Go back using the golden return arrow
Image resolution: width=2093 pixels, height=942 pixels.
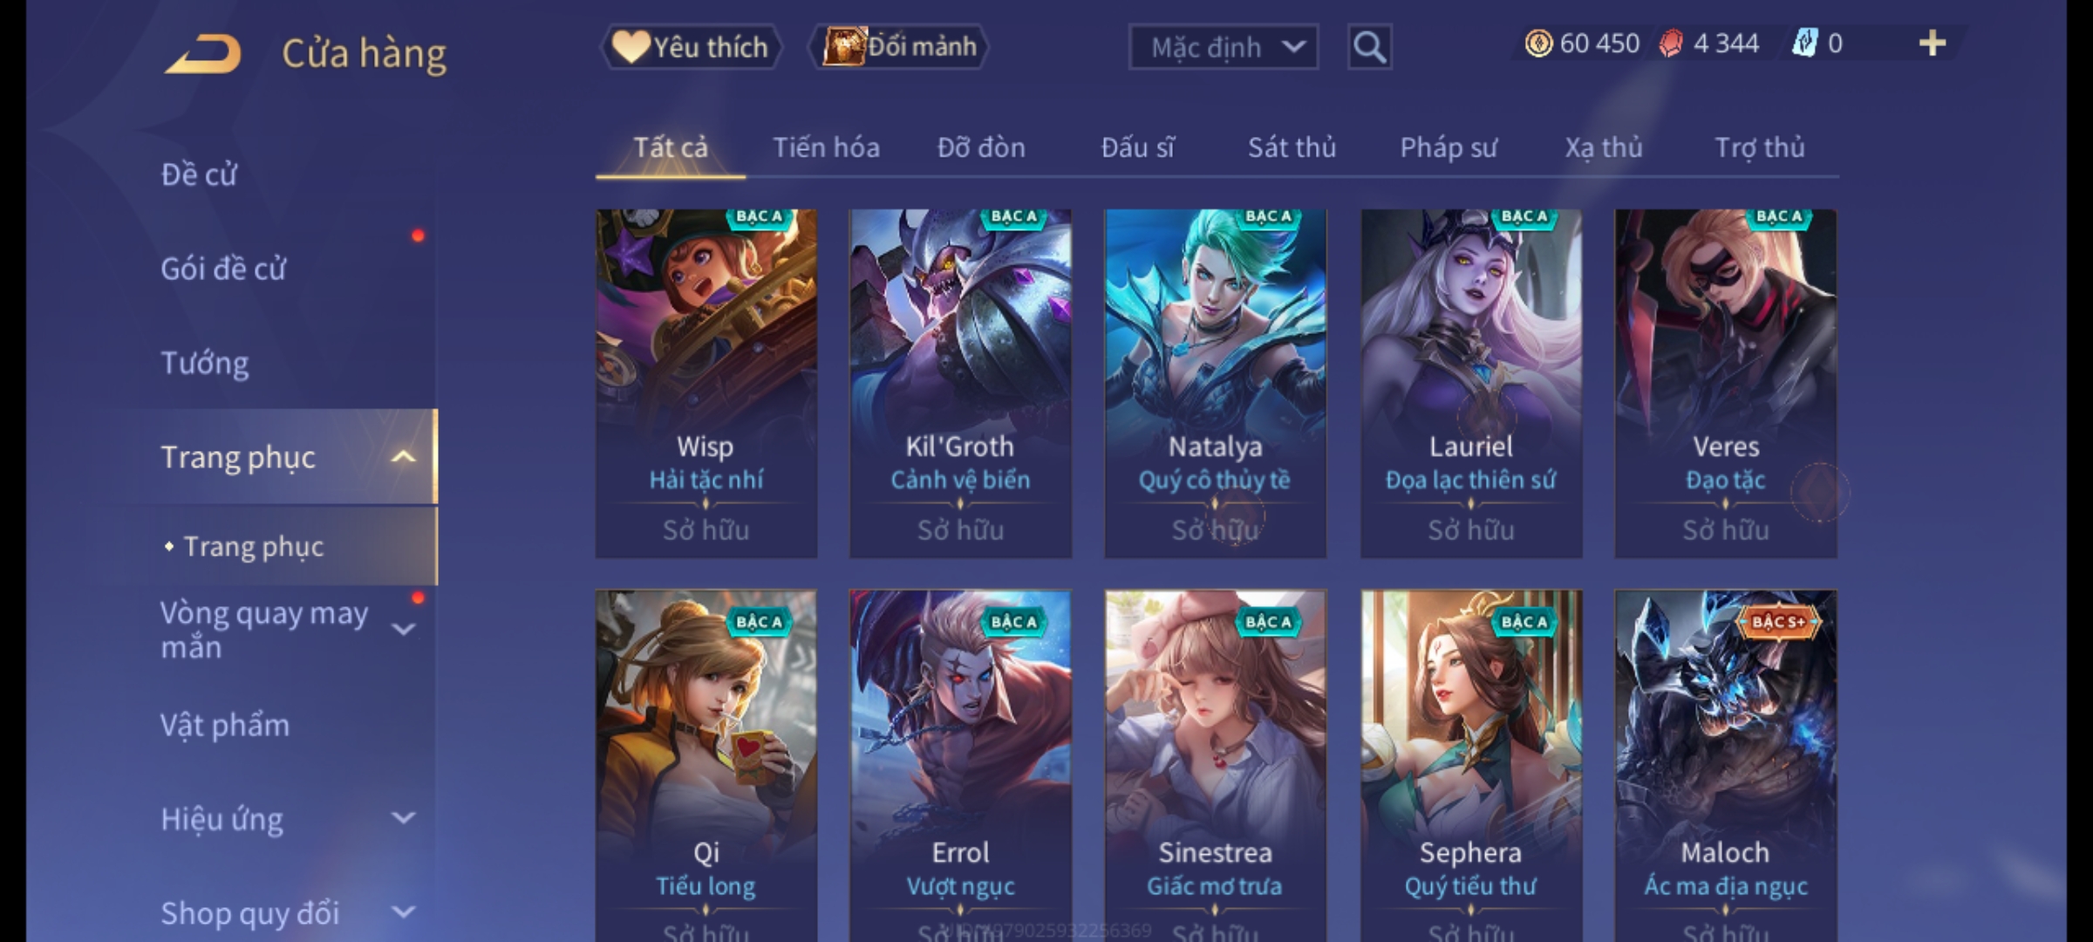point(203,53)
